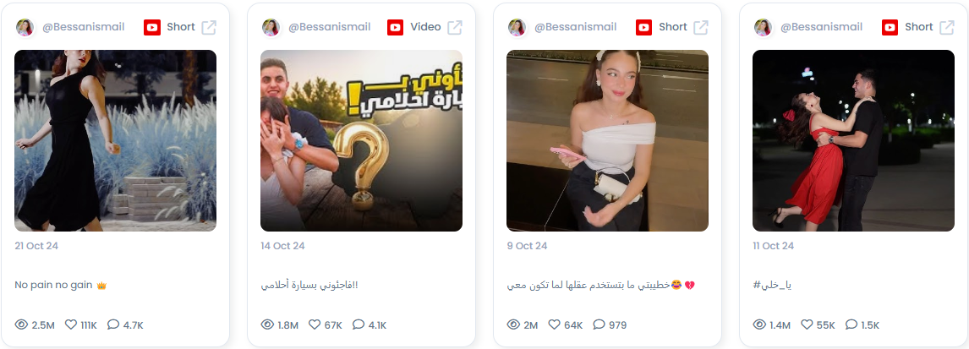
Task: Open the red dress couple thumbnail
Action: click(853, 141)
